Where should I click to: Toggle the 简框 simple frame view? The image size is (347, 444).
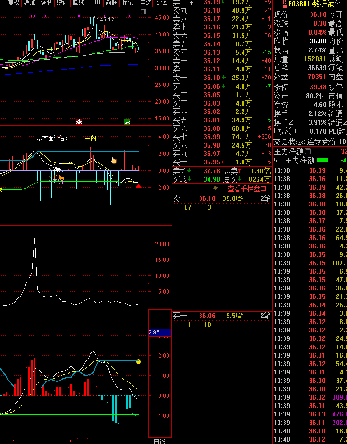point(111,3)
